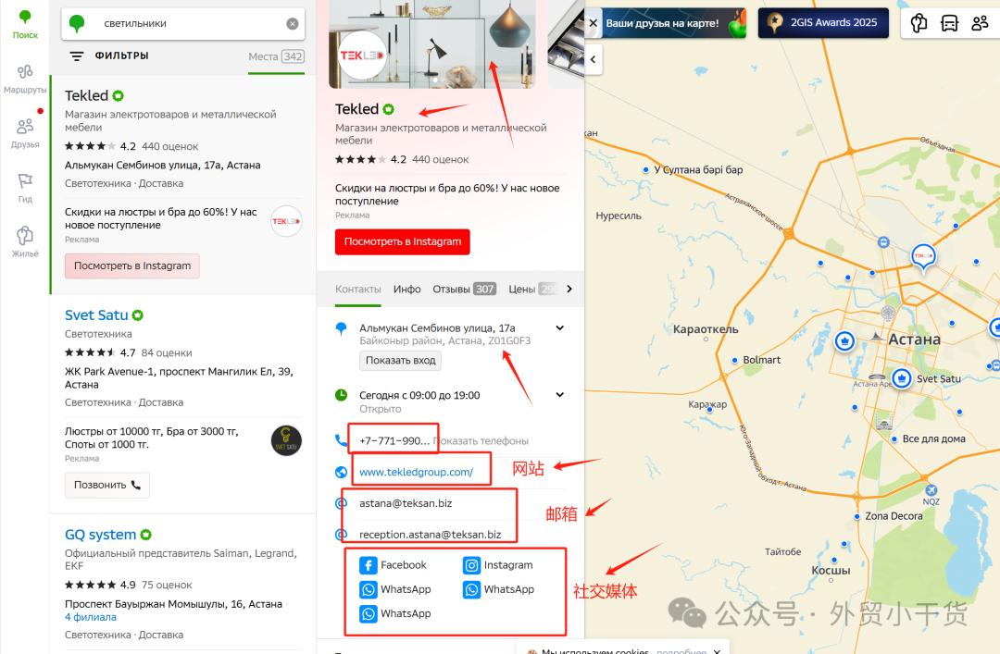Click the housing icon in map toolbar

(x=919, y=23)
